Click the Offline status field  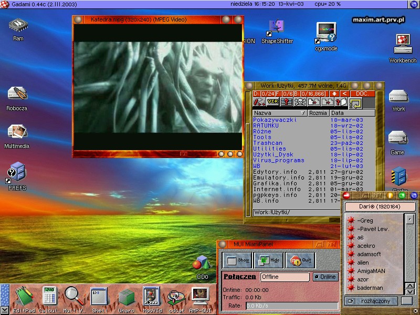coord(285,277)
